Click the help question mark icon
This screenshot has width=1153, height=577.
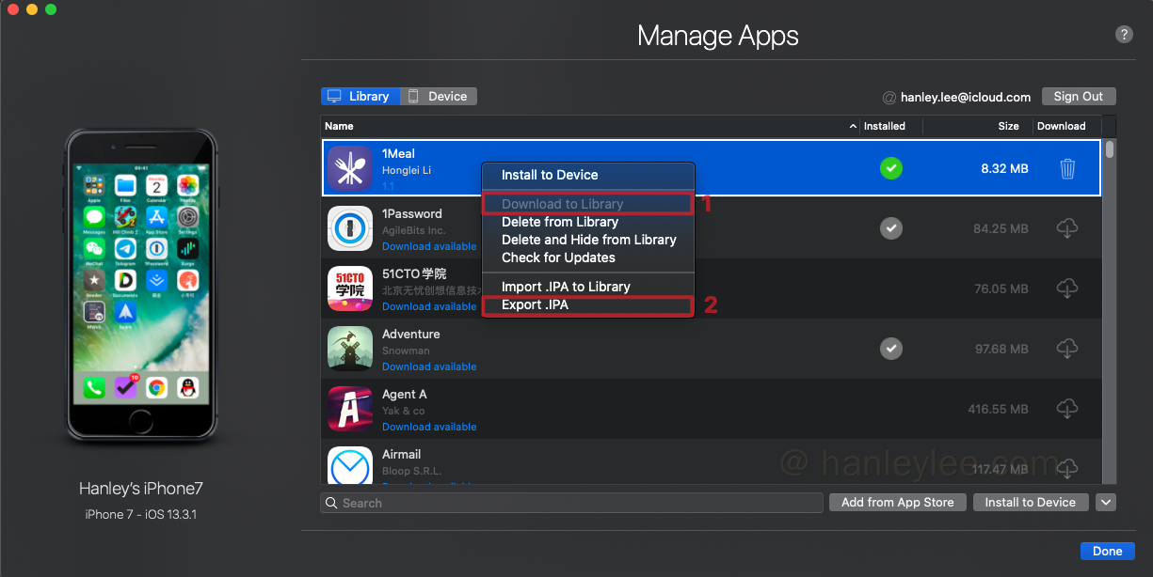[1124, 35]
